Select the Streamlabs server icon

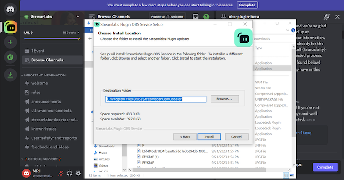pos(10,27)
